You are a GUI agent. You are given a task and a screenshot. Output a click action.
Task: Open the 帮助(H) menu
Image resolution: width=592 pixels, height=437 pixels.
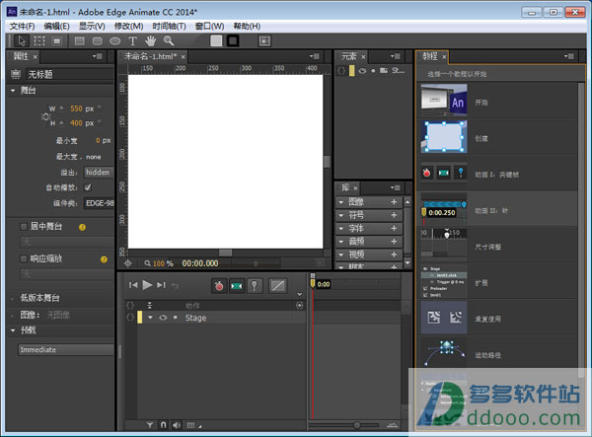247,27
